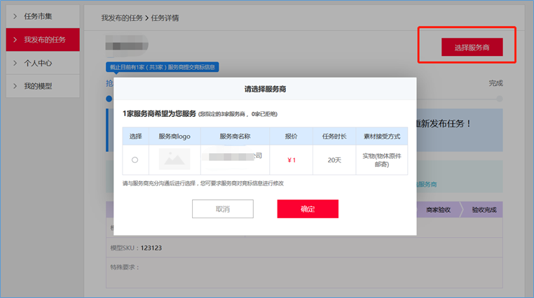Image resolution: width=534 pixels, height=298 pixels.
Task: Click the service provider logo placeholder image
Action: [x=174, y=159]
